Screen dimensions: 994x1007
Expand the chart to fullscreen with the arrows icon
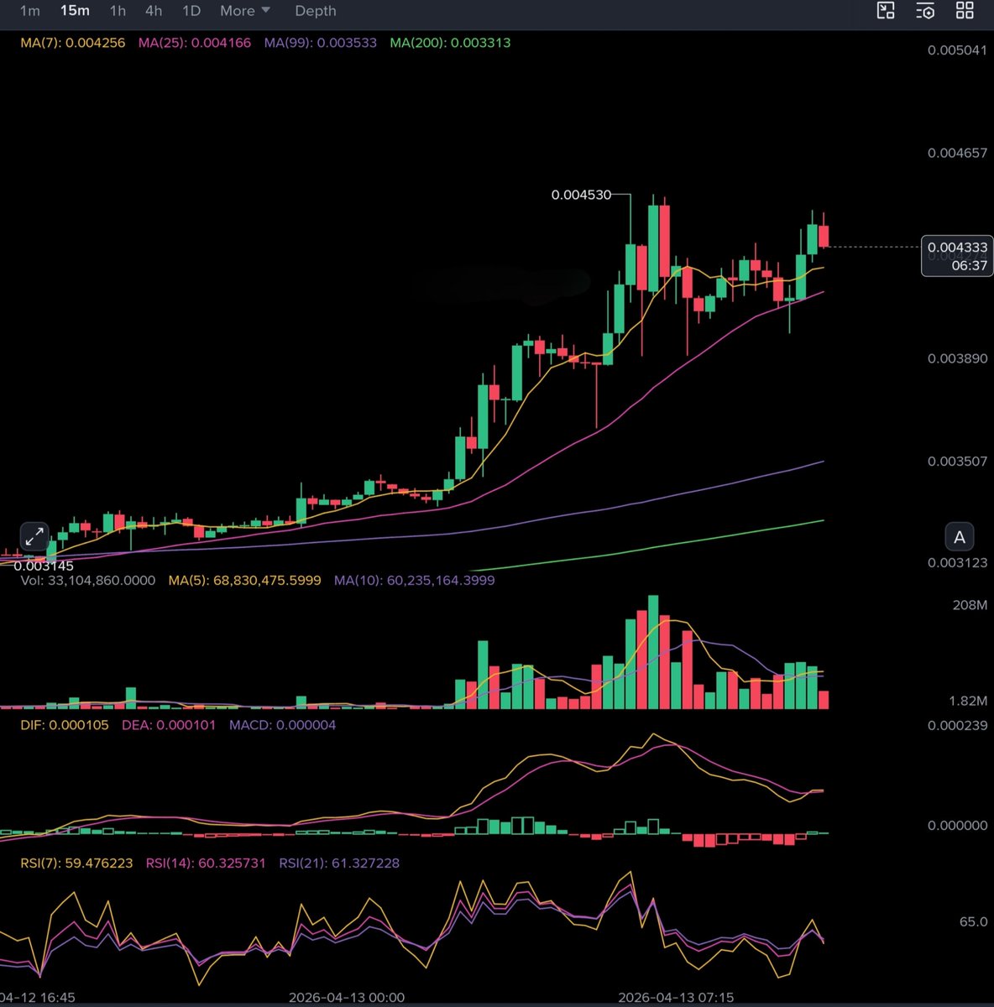pyautogui.click(x=34, y=536)
